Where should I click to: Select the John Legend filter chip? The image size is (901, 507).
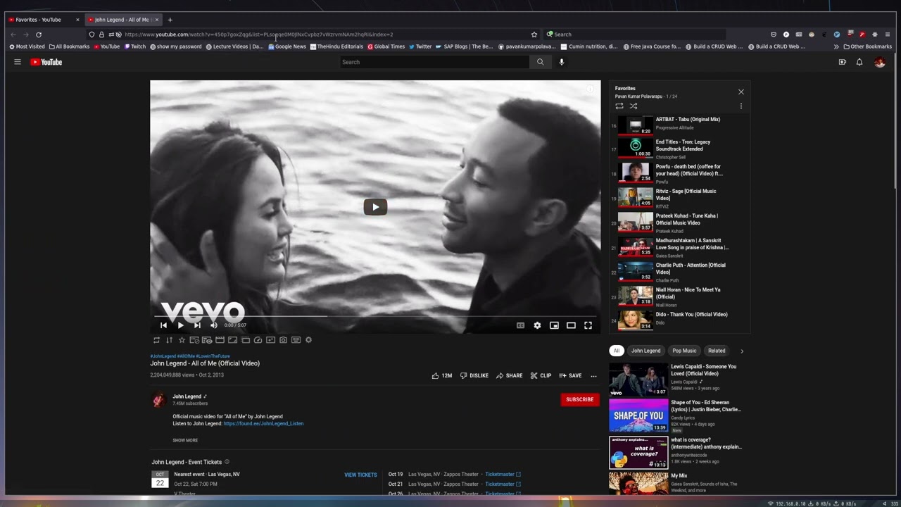645,351
